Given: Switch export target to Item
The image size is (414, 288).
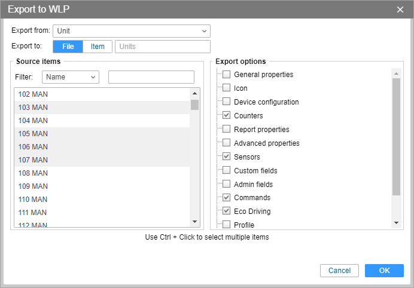Looking at the screenshot, I should pos(98,47).
